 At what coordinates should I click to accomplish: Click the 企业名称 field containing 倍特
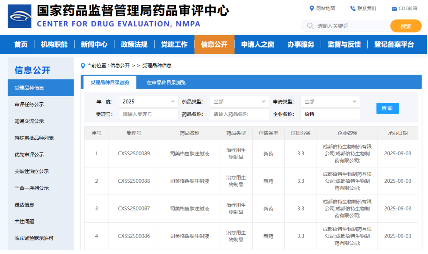point(330,114)
